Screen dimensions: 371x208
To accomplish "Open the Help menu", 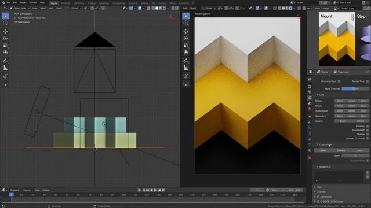I will [42, 2].
